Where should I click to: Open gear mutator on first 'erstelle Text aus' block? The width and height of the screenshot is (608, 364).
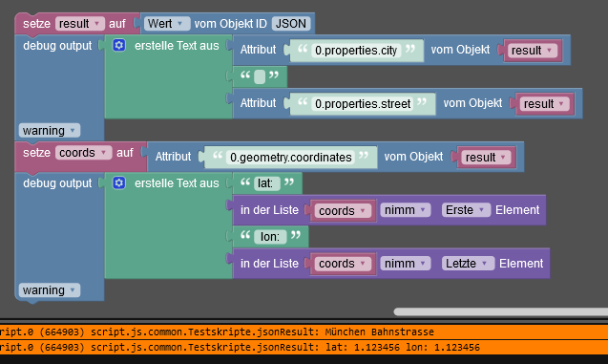[x=119, y=46]
